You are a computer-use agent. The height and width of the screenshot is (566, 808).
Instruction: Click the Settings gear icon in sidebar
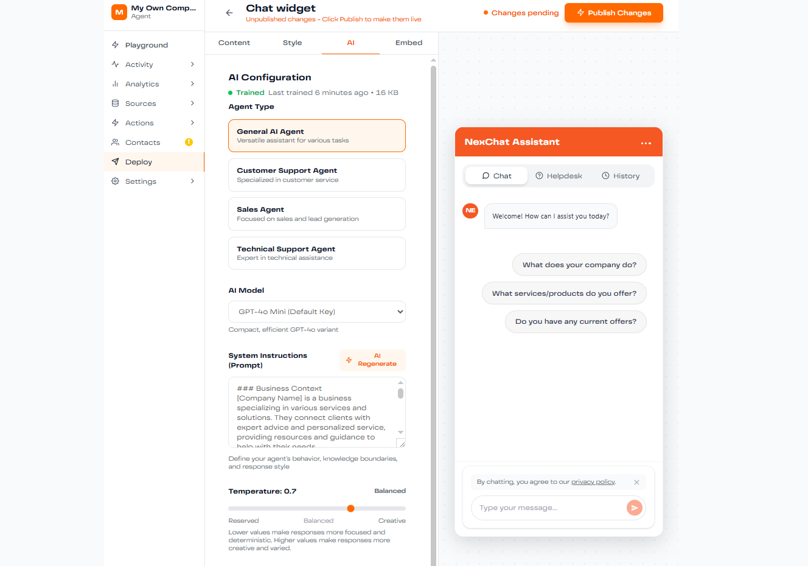point(116,181)
